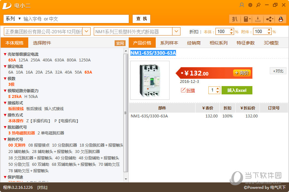Viewport: 289px width, 192px height.
Task: Open settings gear icon in title bar
Action: click(250, 5)
